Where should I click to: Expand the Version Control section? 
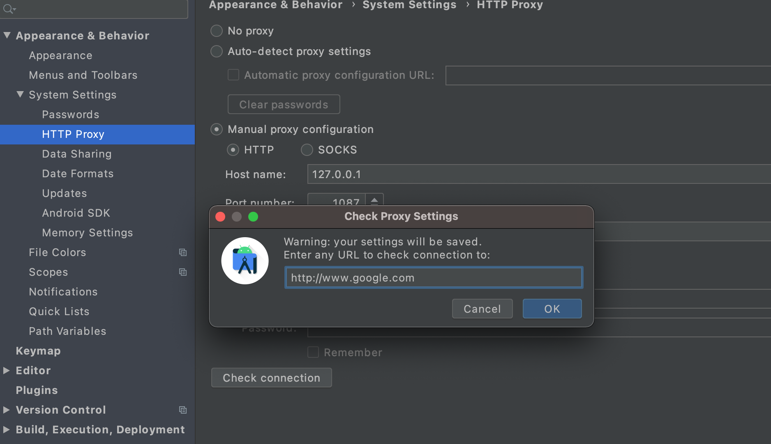point(7,410)
